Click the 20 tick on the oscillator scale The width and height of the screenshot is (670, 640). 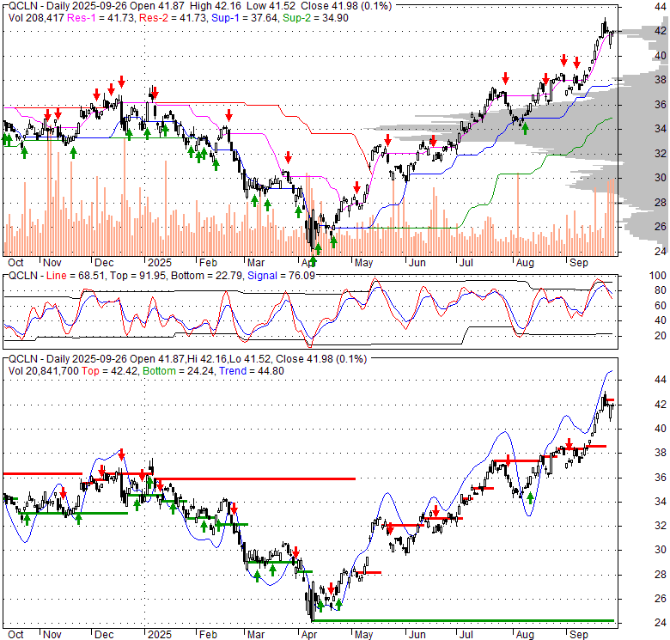[x=660, y=335]
